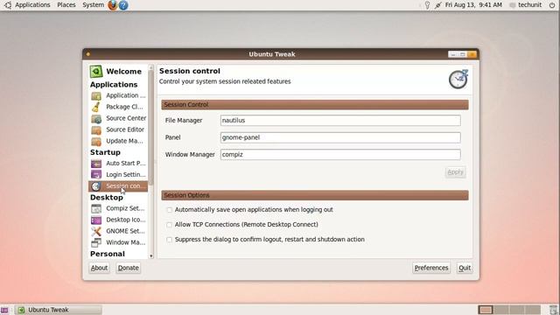
Task: Click the Quit button
Action: point(465,268)
